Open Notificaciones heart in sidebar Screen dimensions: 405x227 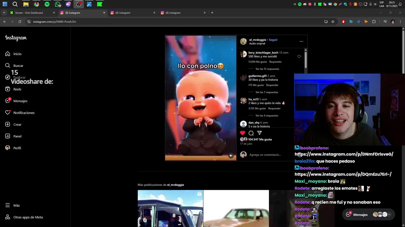point(20,113)
